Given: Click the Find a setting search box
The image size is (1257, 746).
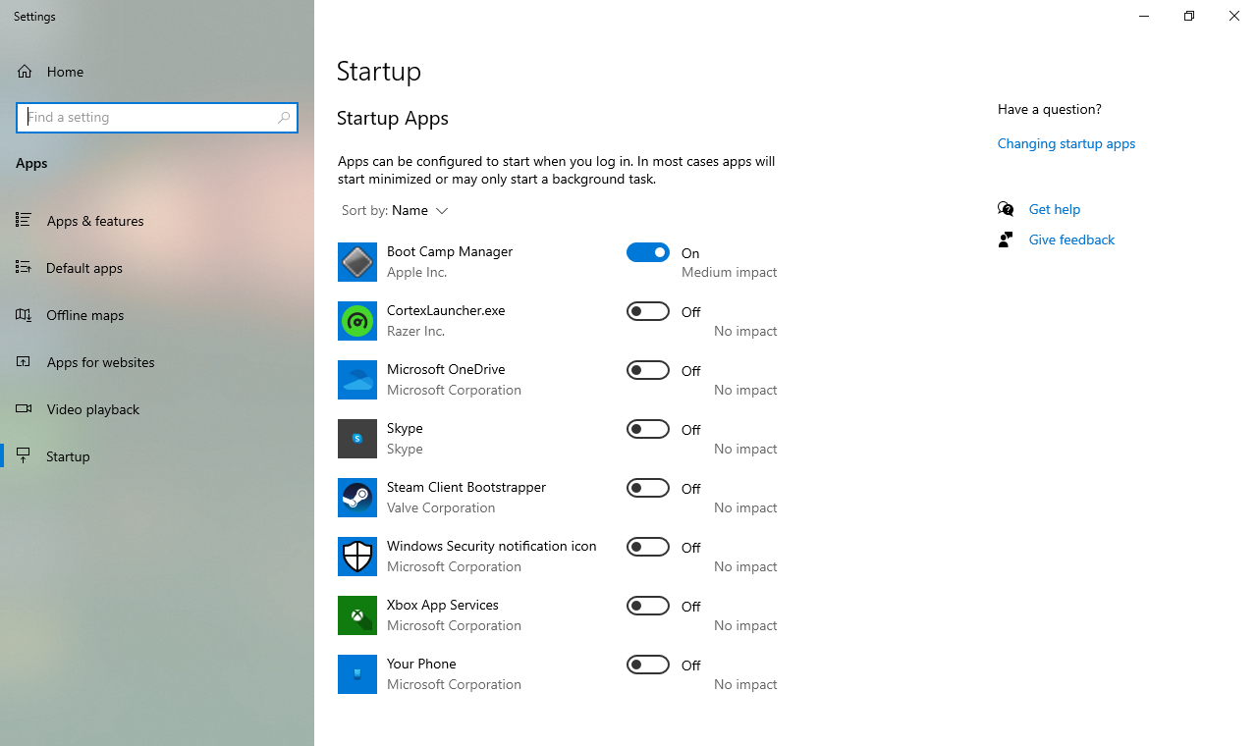Looking at the screenshot, I should 147,118.
